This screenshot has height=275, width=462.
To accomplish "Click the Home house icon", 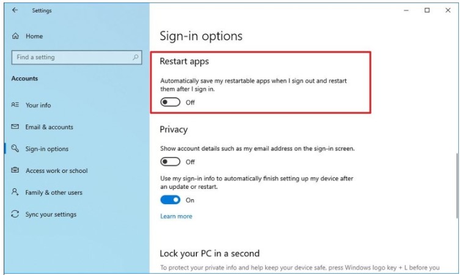I will click(x=16, y=36).
